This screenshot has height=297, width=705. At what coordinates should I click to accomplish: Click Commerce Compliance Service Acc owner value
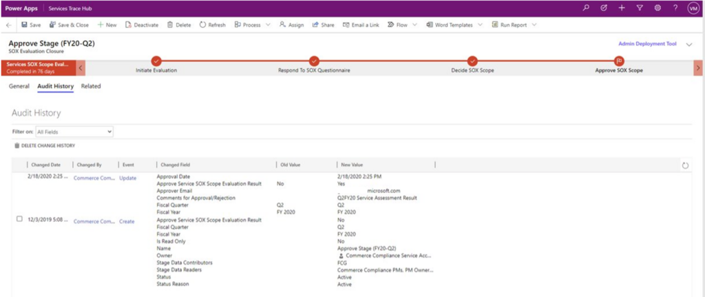coord(388,256)
